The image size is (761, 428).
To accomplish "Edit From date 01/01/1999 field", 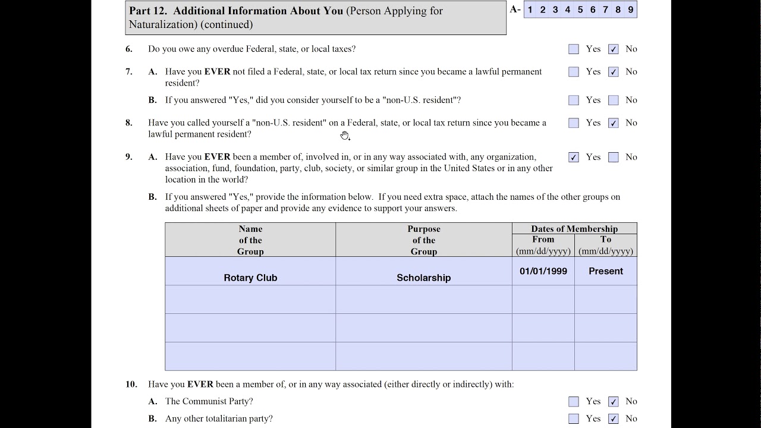I will (543, 271).
